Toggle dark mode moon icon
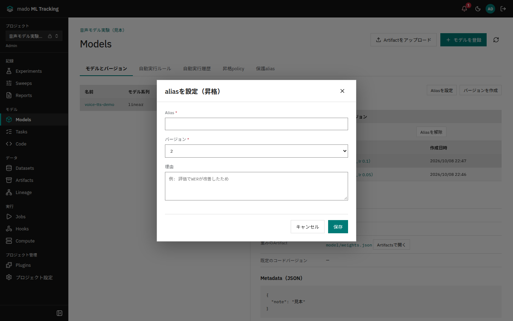Screen dimensions: 513x321 [x=478, y=9]
